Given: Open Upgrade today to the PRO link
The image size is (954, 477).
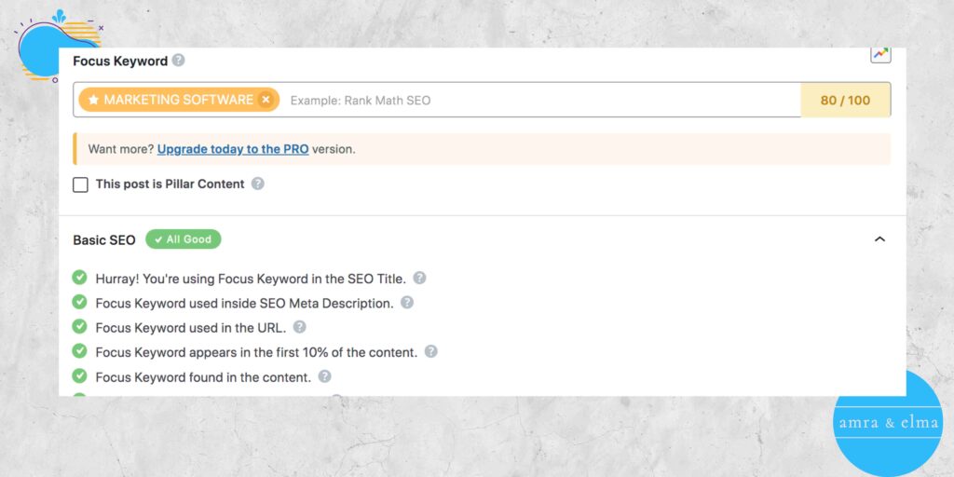Looking at the screenshot, I should click(233, 149).
